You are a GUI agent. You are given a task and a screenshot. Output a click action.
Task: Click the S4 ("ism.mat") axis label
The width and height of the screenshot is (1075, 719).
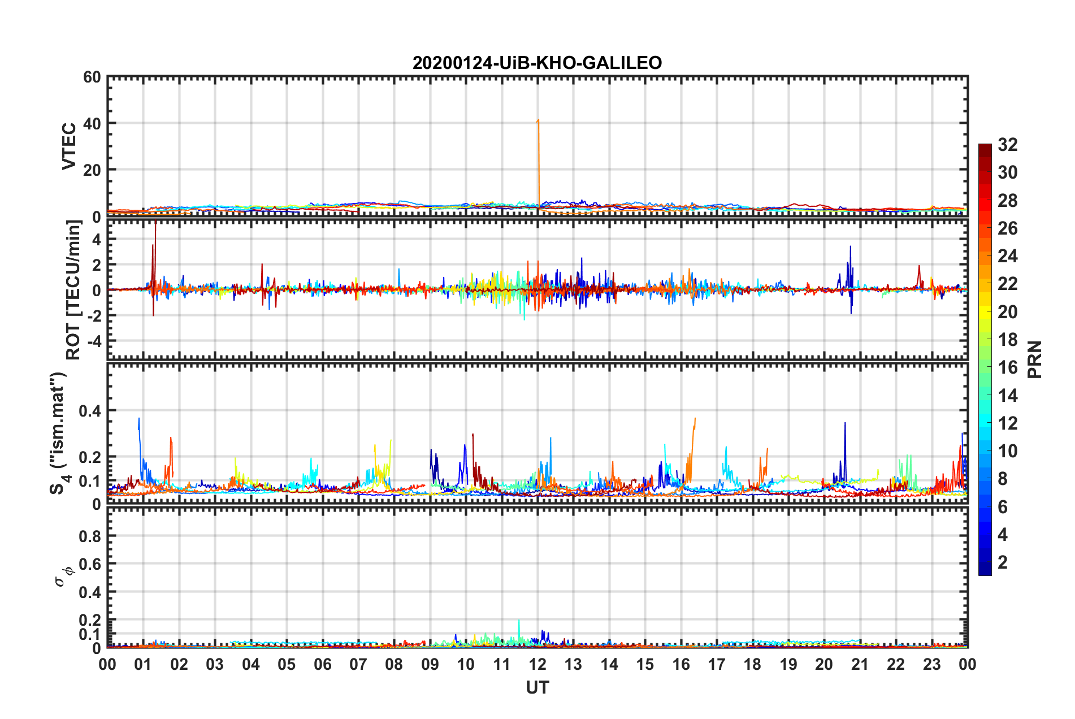[x=59, y=433]
